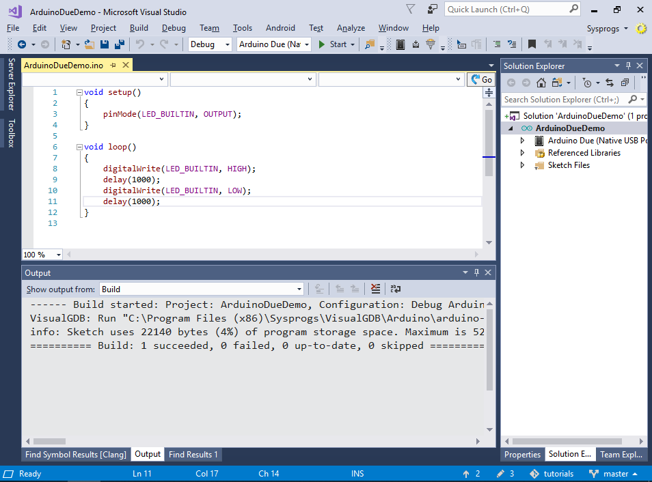Open the Project menu
This screenshot has height=482, width=652.
[103, 28]
